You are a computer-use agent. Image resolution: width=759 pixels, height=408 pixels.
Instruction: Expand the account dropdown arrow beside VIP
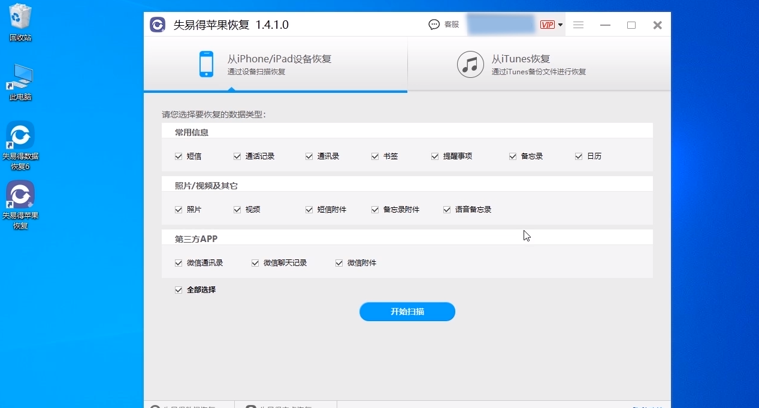tap(560, 25)
